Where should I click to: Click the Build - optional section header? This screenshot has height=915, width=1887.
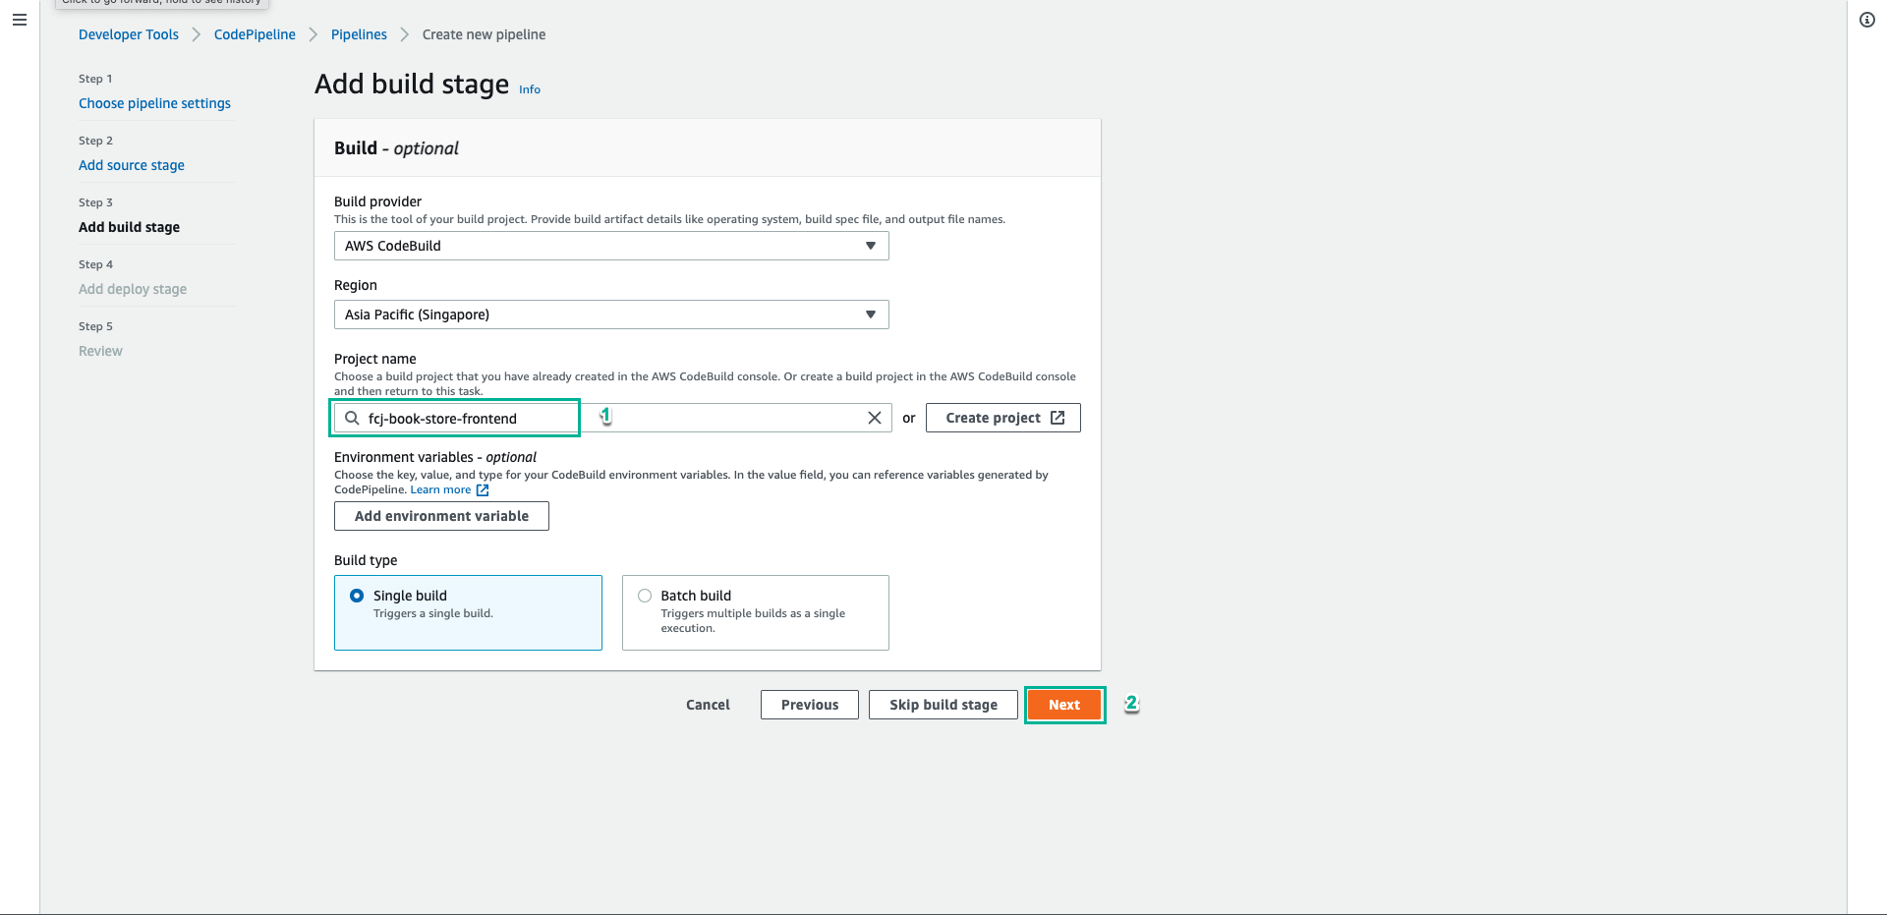tap(397, 148)
